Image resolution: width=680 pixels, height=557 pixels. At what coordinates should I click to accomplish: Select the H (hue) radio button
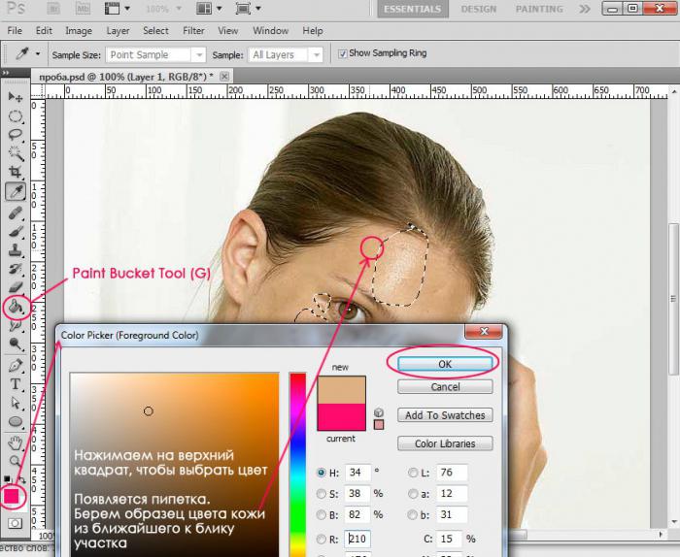click(x=321, y=473)
